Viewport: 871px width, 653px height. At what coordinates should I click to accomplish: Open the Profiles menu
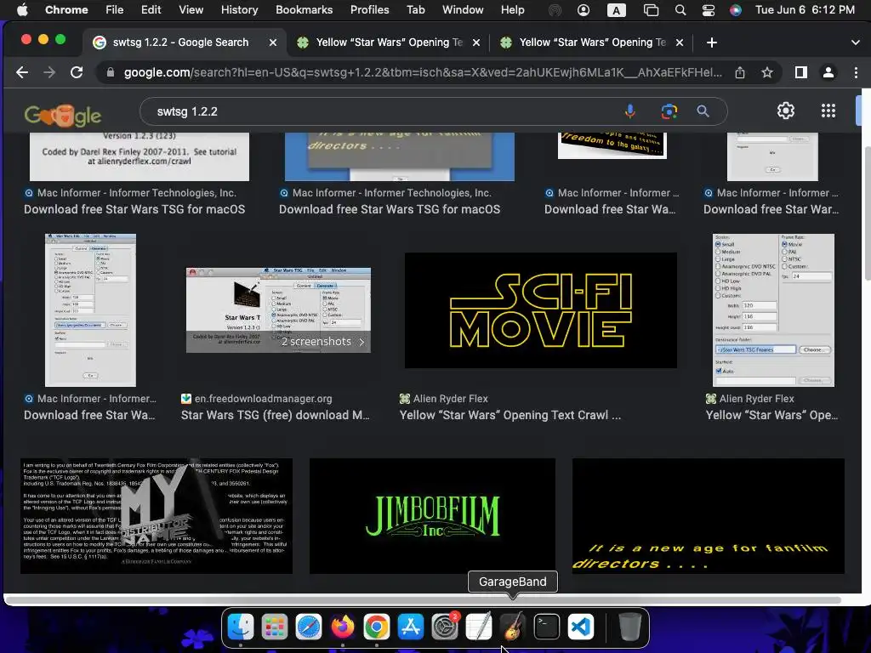tap(369, 10)
